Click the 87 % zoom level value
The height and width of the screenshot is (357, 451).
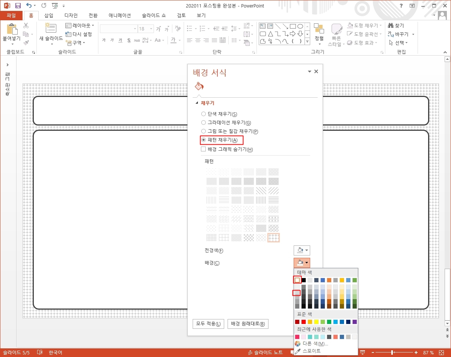coord(428,352)
